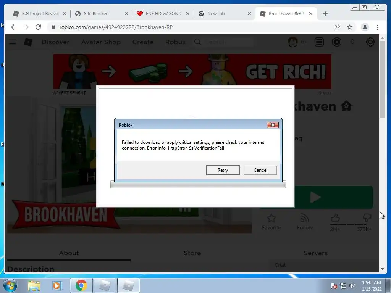Click the volume speaker tray icon
This screenshot has width=391, height=293.
[x=352, y=286]
